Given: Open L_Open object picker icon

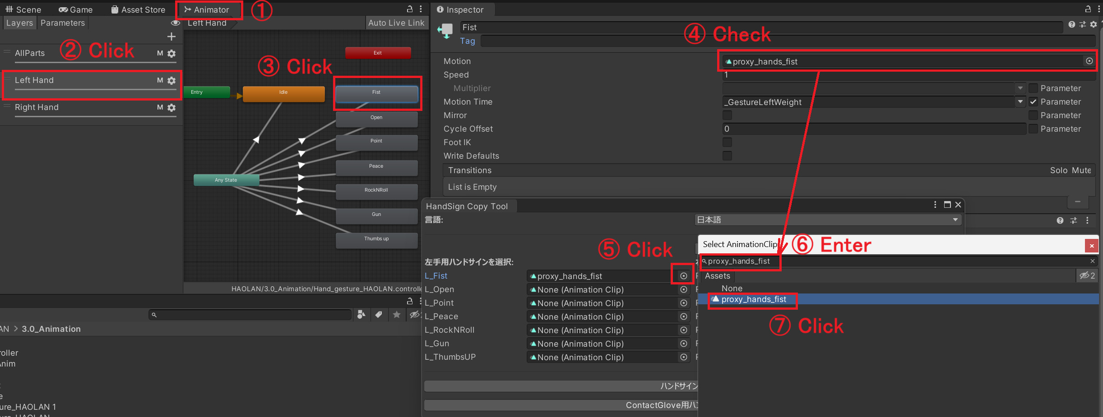Looking at the screenshot, I should pos(684,289).
